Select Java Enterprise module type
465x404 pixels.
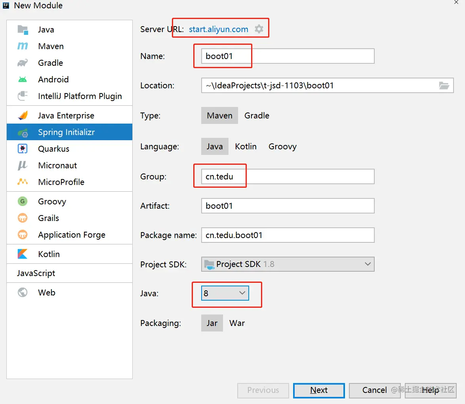click(x=66, y=116)
